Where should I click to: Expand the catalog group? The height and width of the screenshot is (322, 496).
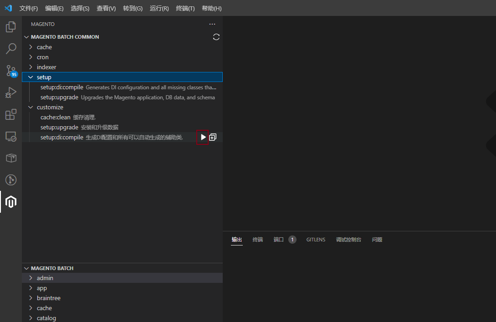31,318
